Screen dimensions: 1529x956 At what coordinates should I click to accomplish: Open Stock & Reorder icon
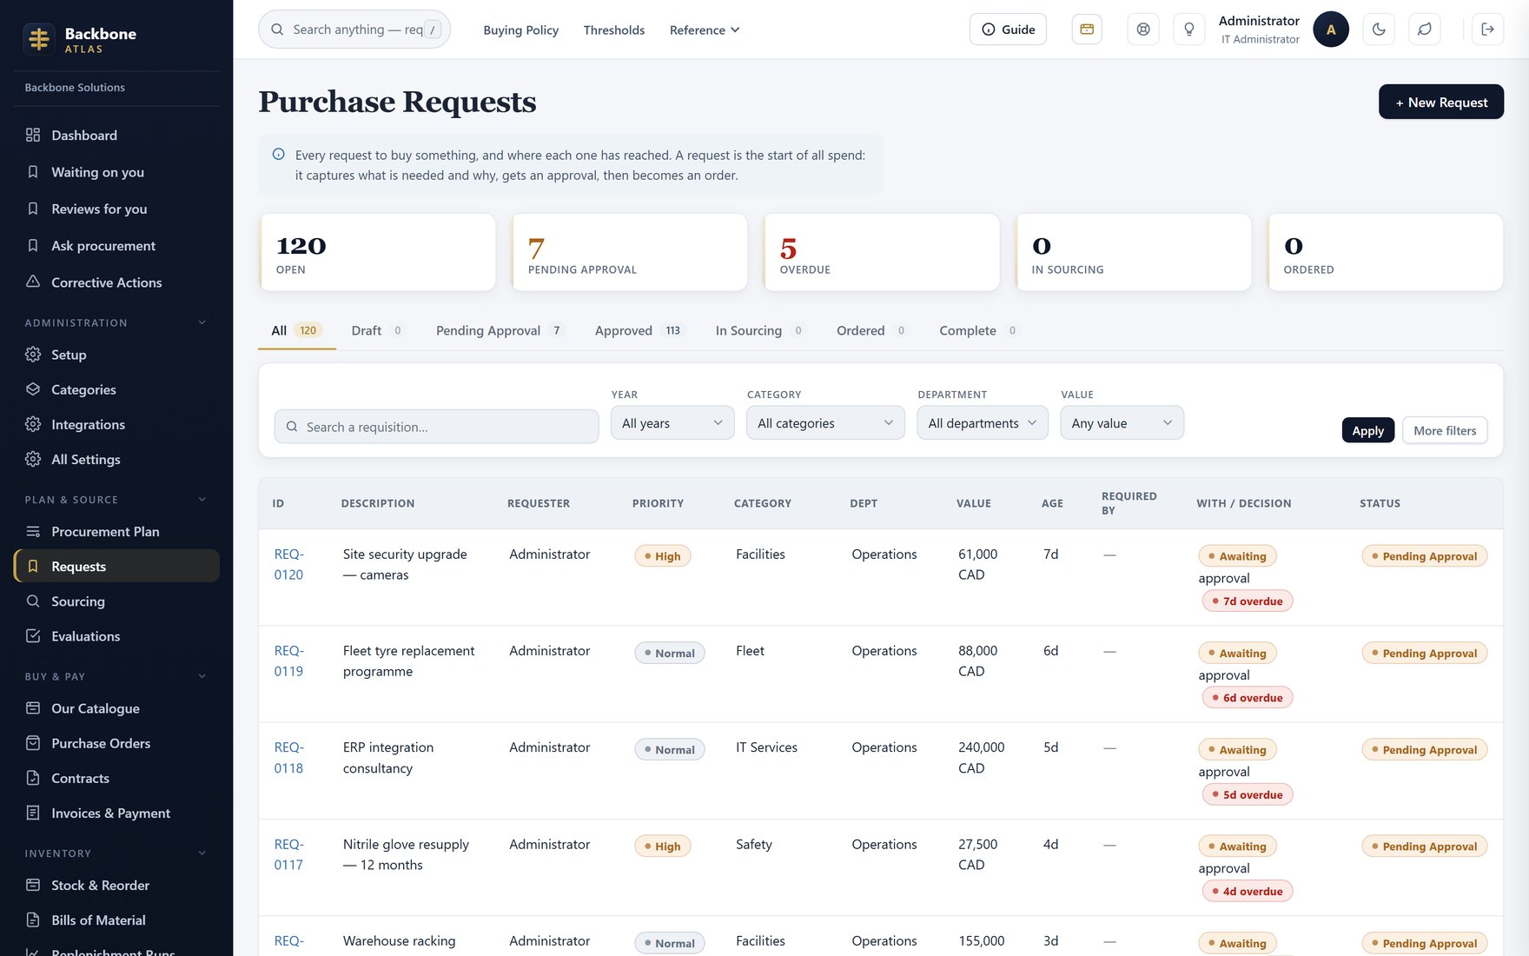click(x=33, y=885)
